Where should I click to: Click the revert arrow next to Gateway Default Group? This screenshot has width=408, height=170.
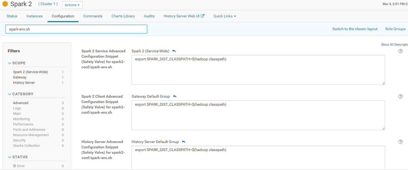click(x=175, y=96)
